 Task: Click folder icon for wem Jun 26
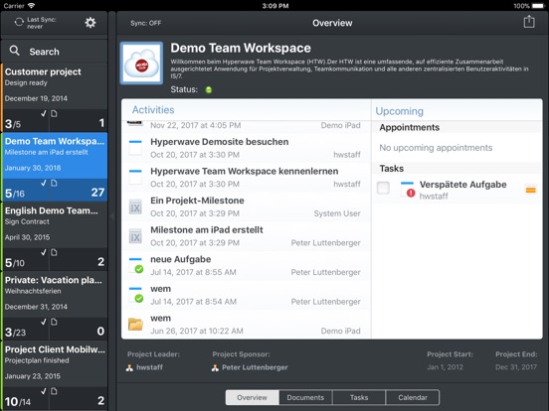(x=135, y=324)
